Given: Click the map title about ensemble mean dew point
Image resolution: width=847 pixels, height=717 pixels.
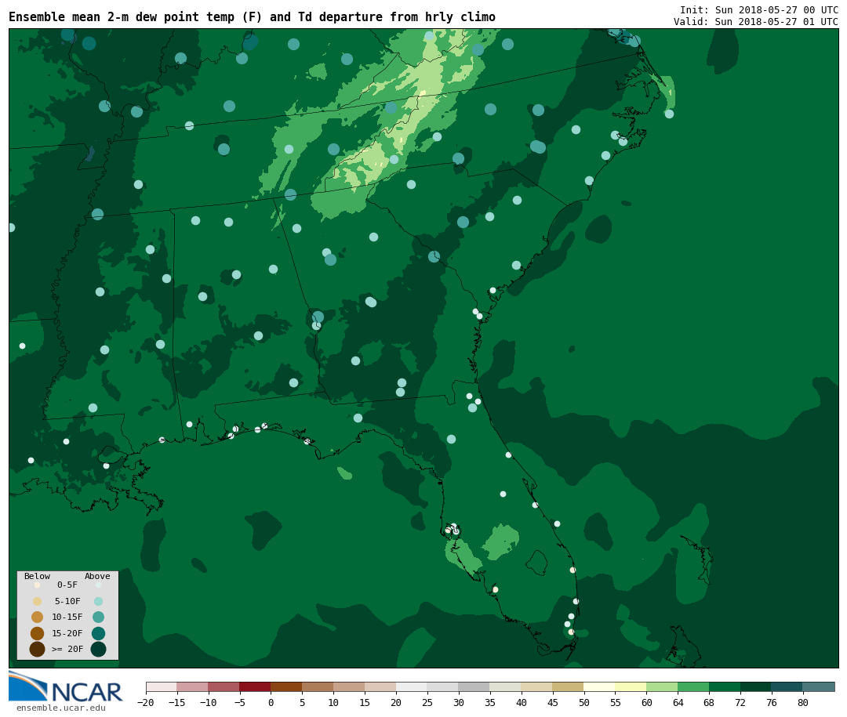Looking at the screenshot, I should [x=253, y=17].
